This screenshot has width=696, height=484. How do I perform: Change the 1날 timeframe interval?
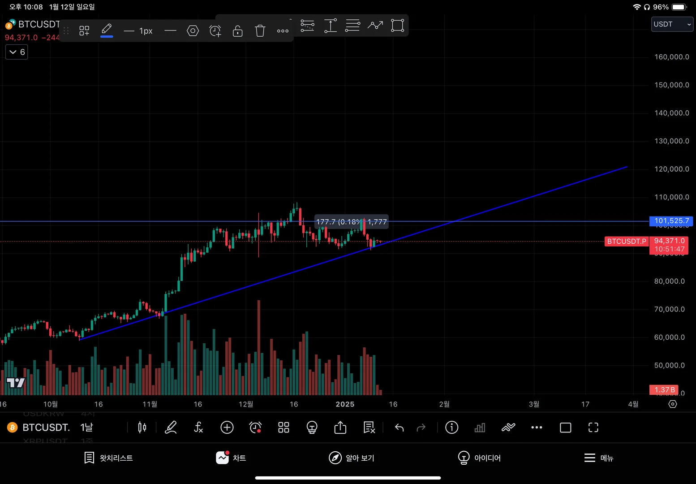pos(86,428)
